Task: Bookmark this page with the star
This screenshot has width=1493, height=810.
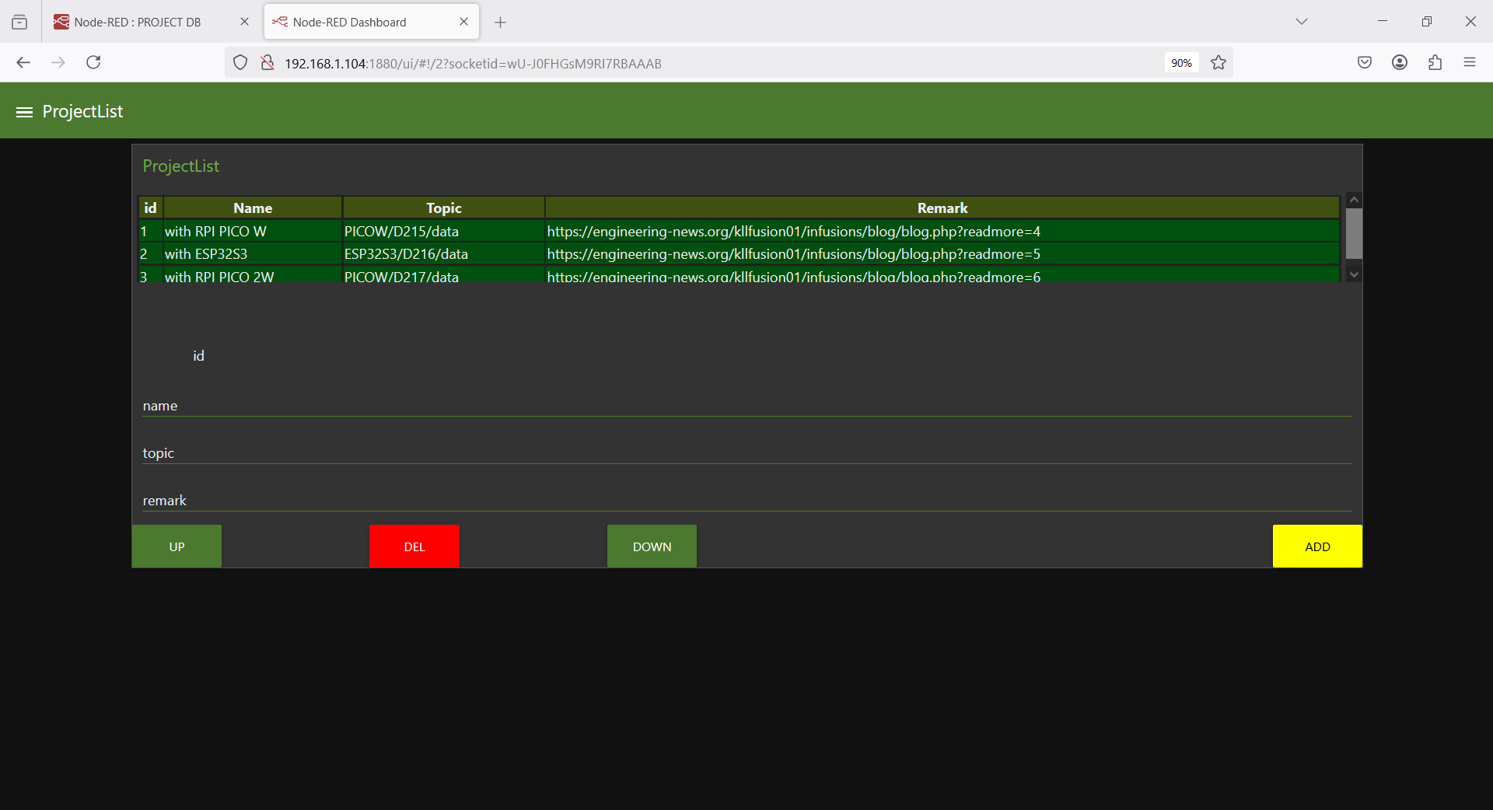Action: click(x=1219, y=63)
